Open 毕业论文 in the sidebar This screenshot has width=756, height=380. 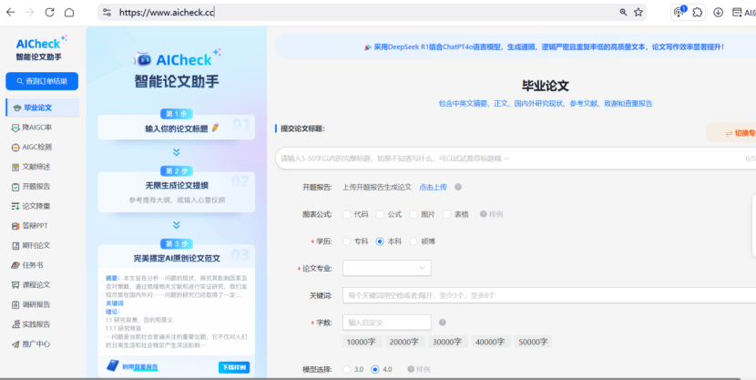[x=43, y=108]
